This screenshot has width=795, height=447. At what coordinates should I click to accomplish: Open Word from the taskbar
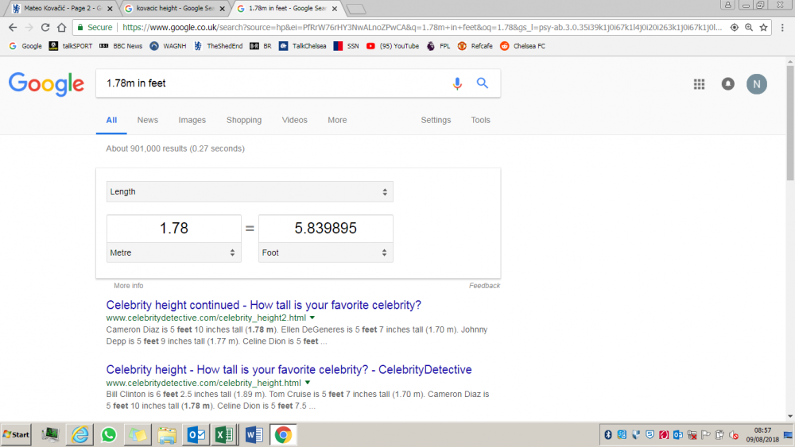[254, 435]
